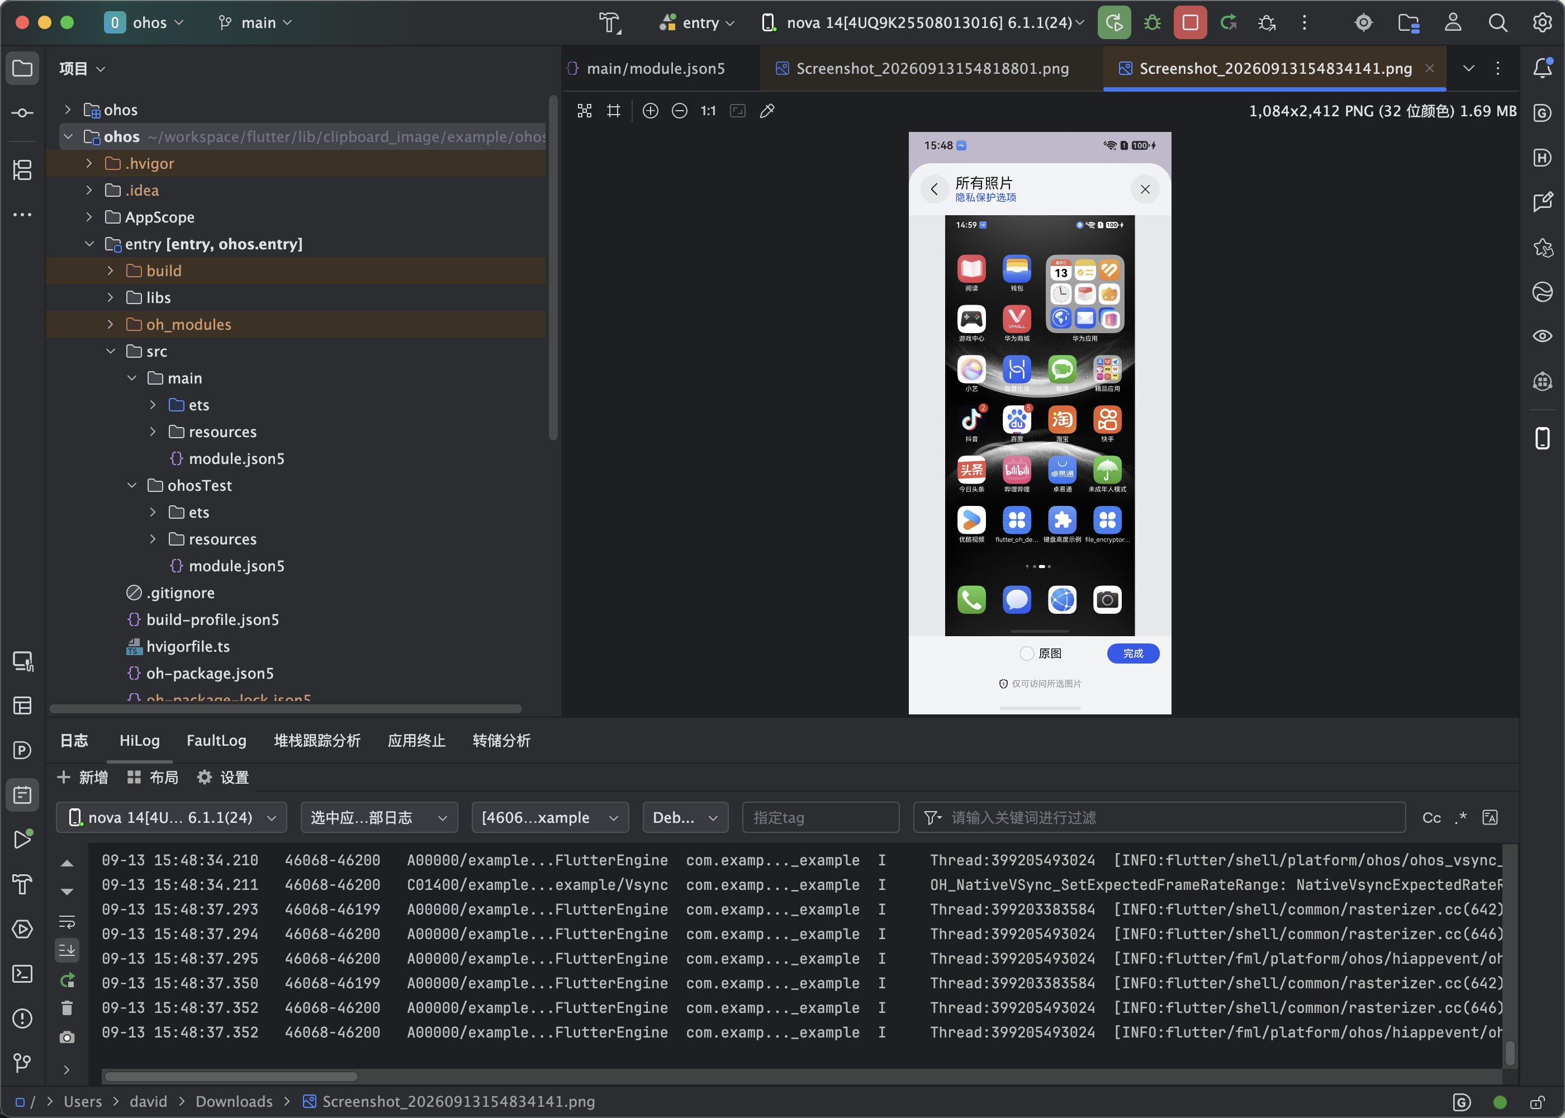Toggle scroll to end of log
Image resolution: width=1565 pixels, height=1118 pixels.
[x=67, y=950]
